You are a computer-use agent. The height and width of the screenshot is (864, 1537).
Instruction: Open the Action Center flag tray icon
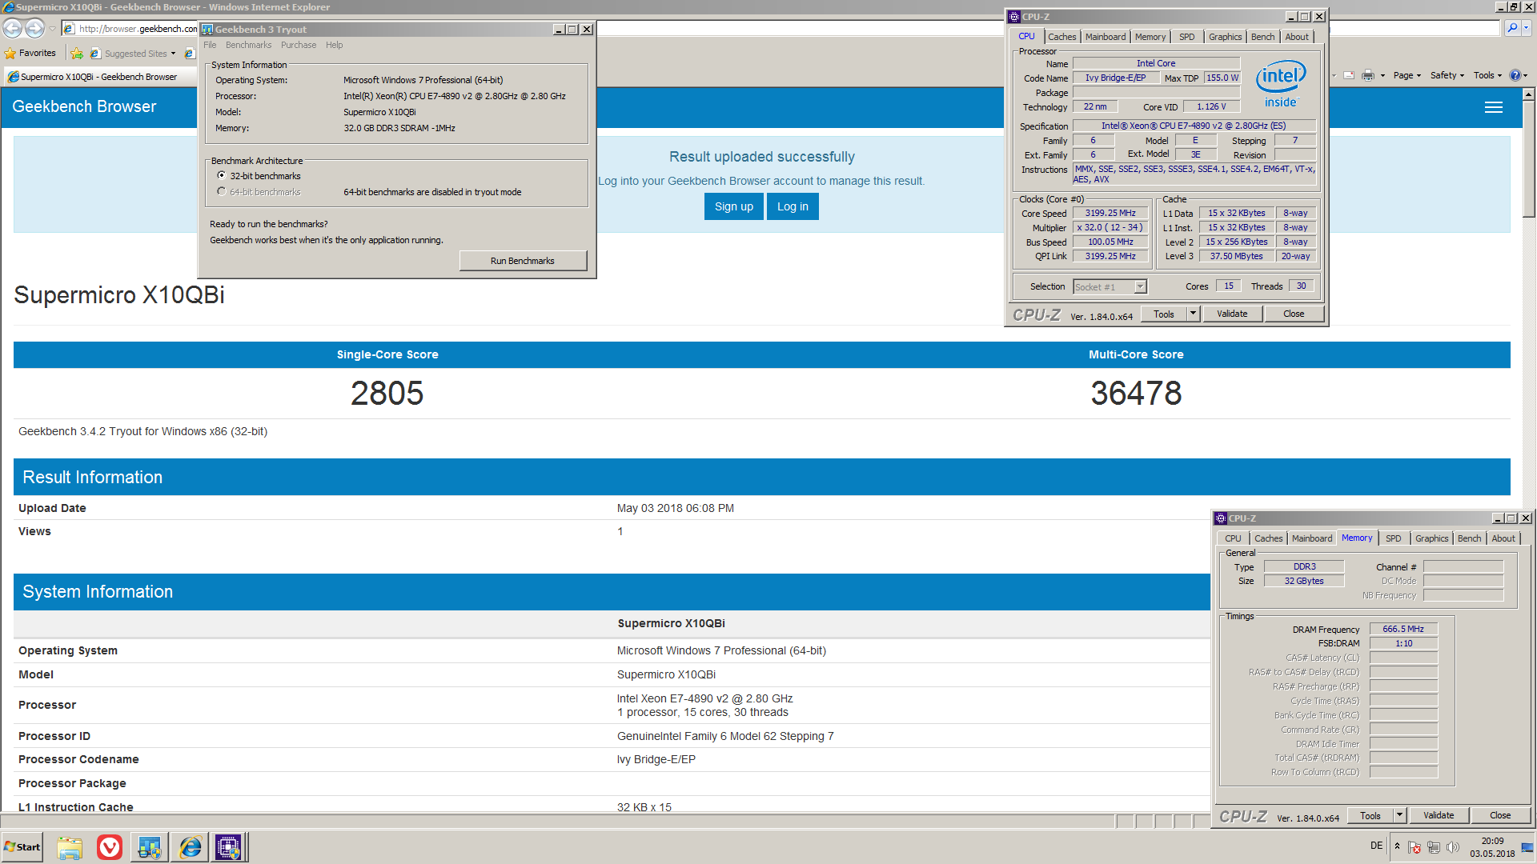point(1415,847)
